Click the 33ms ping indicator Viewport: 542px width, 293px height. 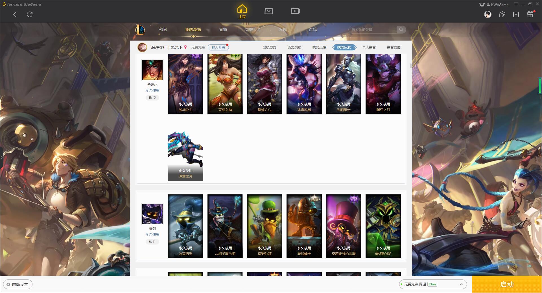pos(432,284)
